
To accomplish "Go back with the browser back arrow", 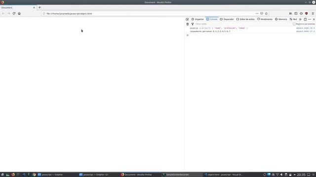I will (x=3, y=13).
